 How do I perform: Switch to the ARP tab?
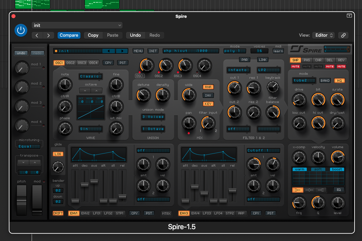coord(241,213)
